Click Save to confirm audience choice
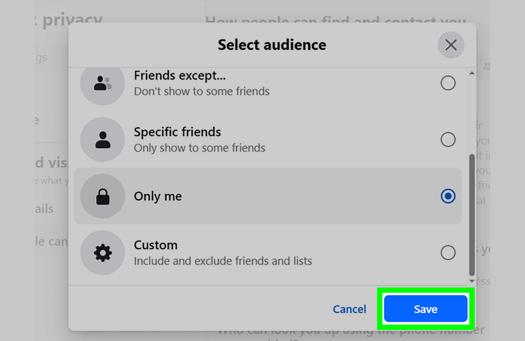 click(x=425, y=309)
